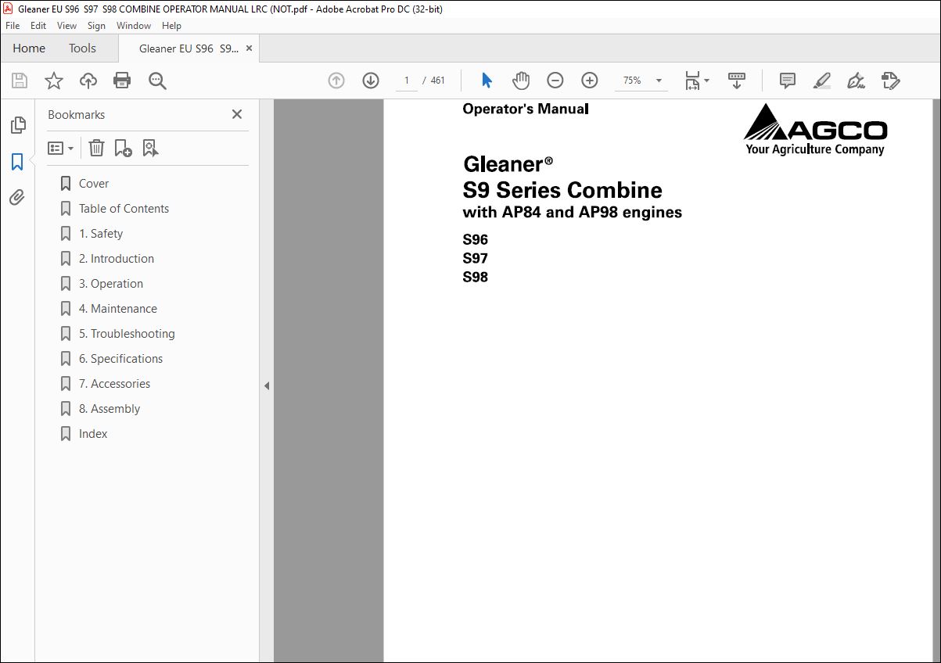Image resolution: width=941 pixels, height=663 pixels.
Task: Jump to the Index bookmark
Action: point(93,434)
